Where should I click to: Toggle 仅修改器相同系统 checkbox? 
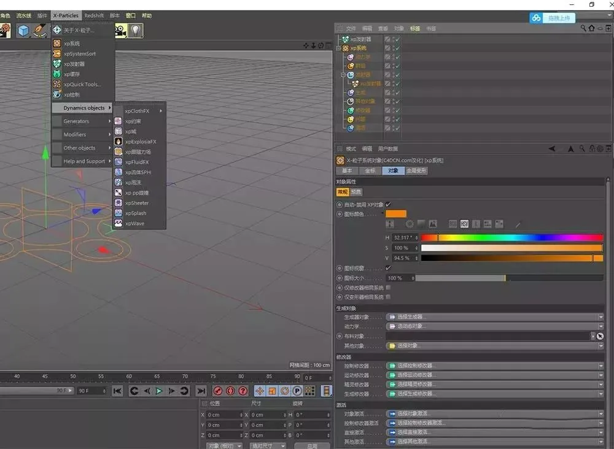tap(388, 288)
